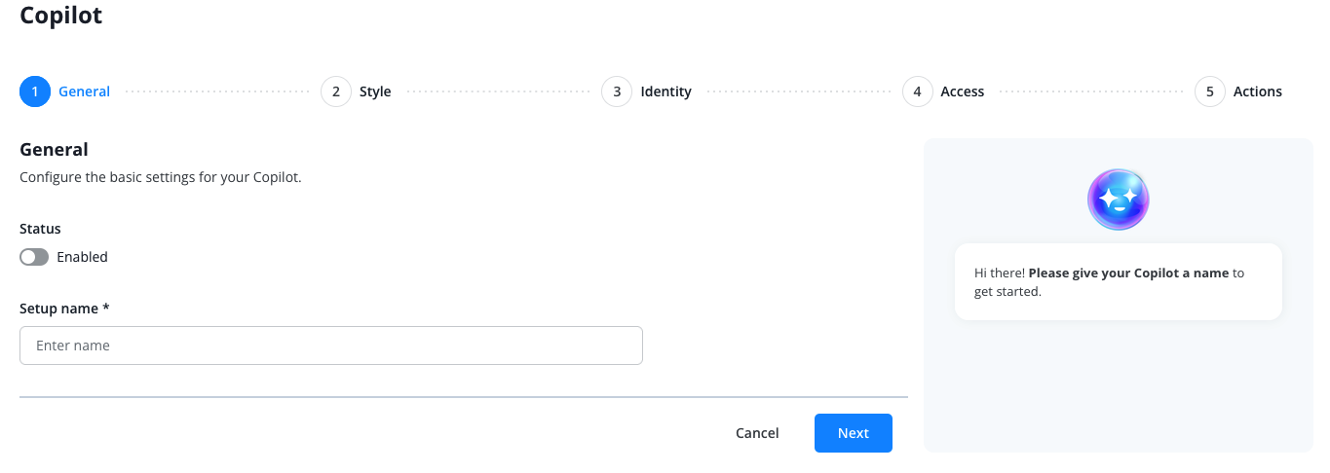Click the Copilot greeting message bubble
The height and width of the screenshot is (473, 1330).
point(1118,281)
